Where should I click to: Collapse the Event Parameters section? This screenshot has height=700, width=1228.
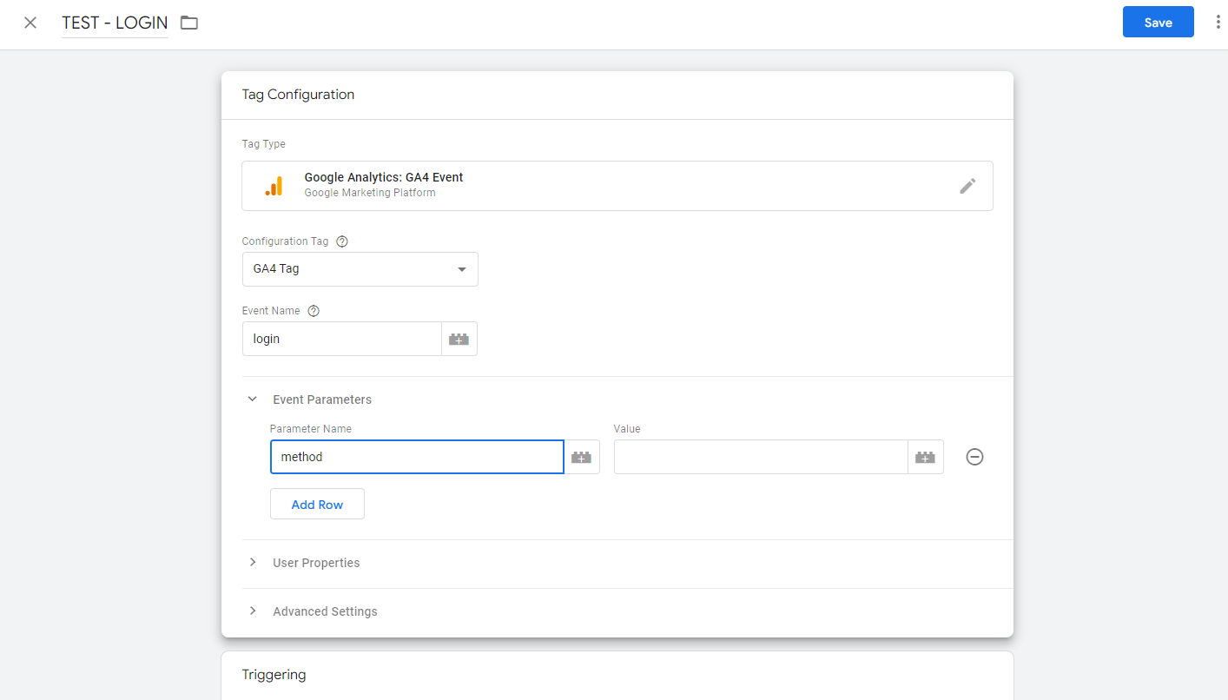(253, 400)
